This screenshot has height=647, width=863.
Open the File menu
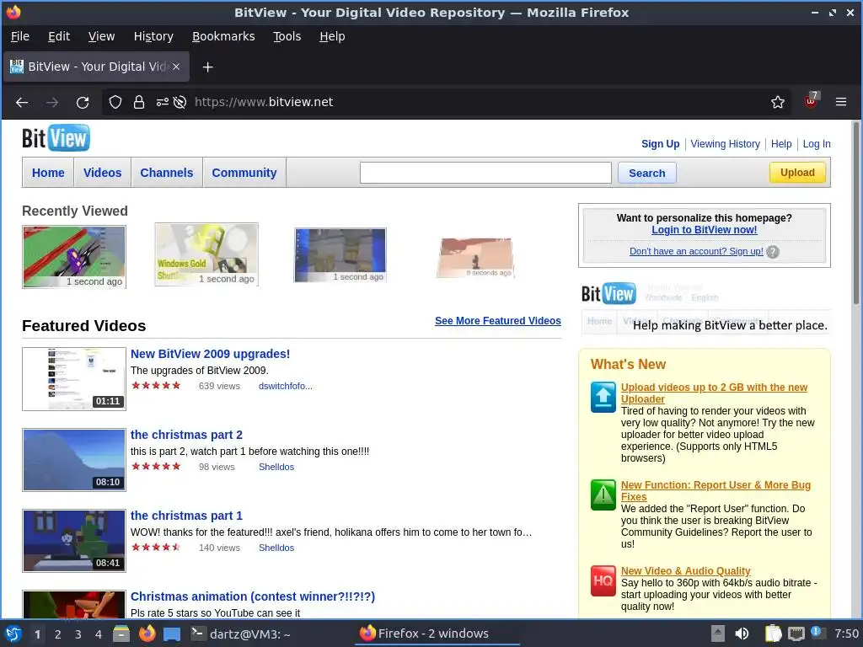pos(20,36)
